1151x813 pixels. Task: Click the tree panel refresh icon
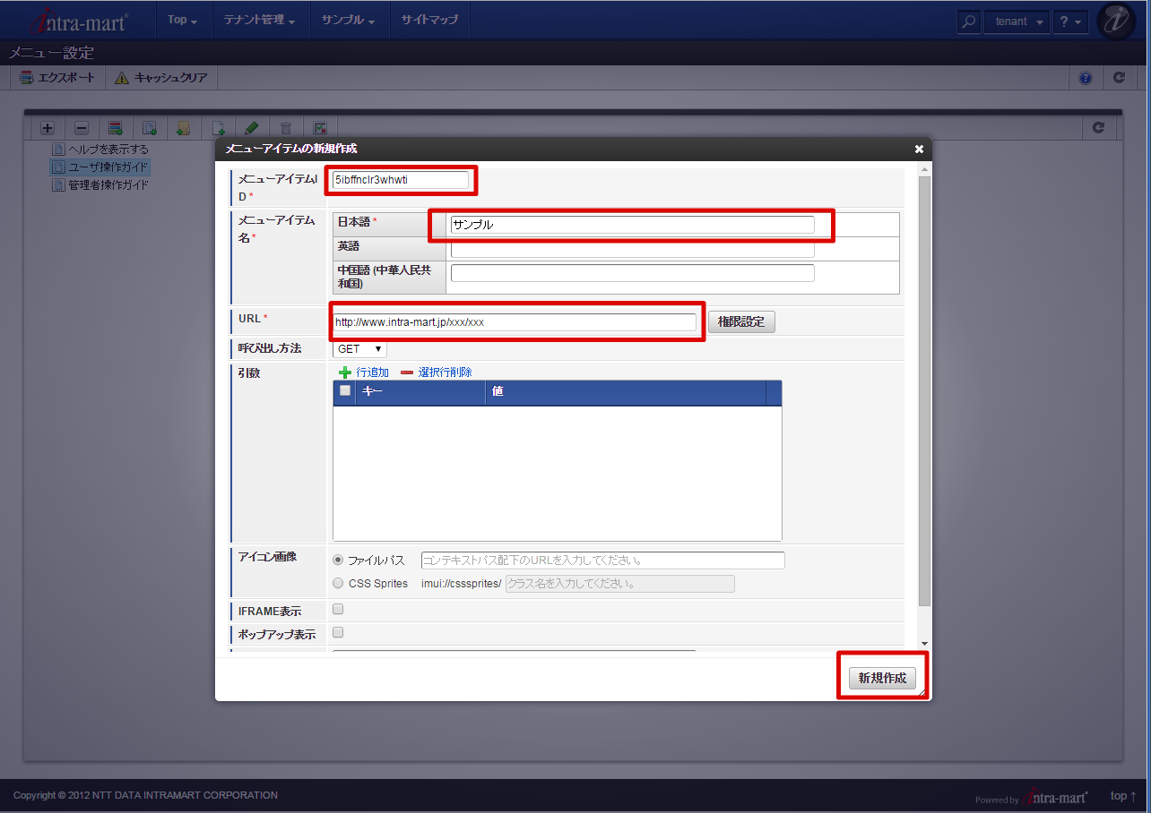point(1099,128)
